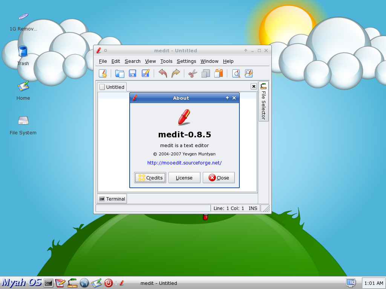Open the File Selector side pane
386x289 pixels.
(263, 102)
